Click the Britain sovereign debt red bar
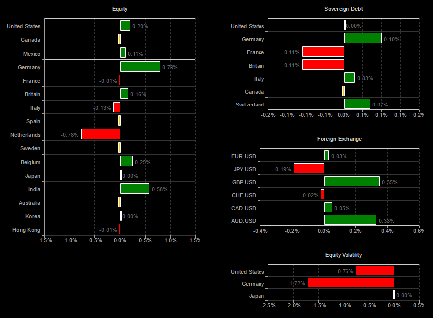 point(323,65)
